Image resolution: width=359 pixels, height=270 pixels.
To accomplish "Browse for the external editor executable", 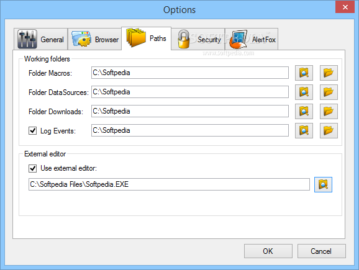I will [323, 184].
